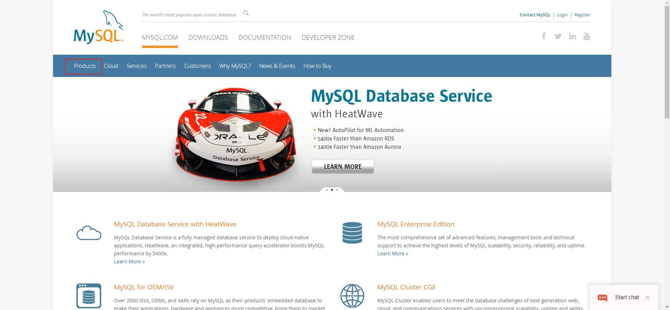
Task: Click the Start chat label
Action: tap(627, 297)
